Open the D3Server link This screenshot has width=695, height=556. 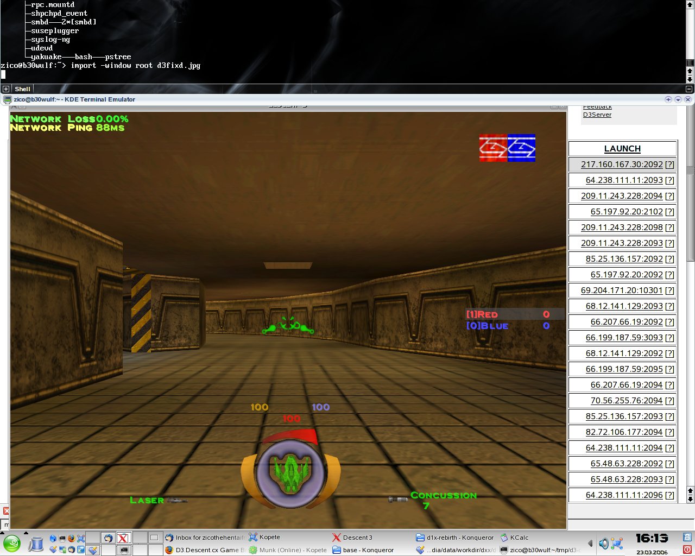pyautogui.click(x=597, y=115)
